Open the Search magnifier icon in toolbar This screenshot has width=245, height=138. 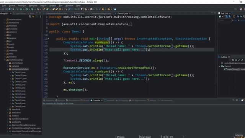[60, 9]
